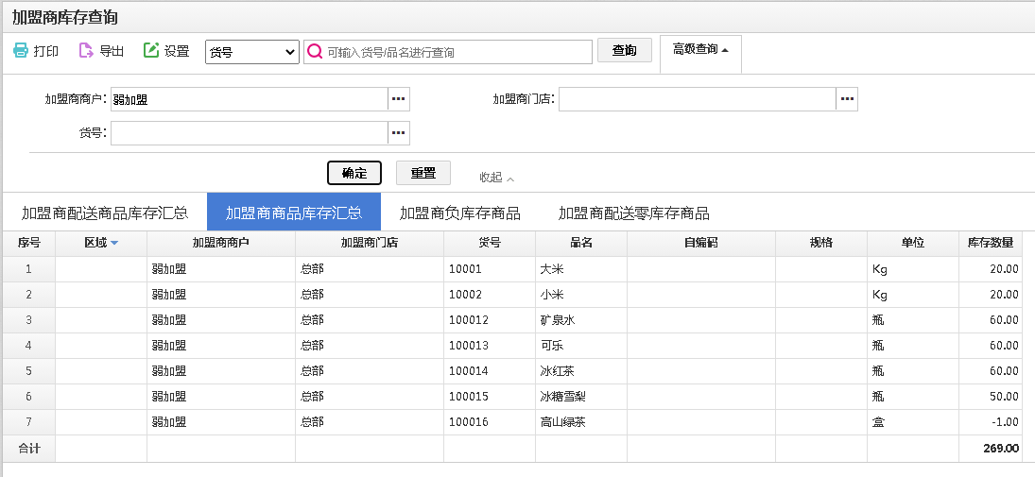Click the 单位 column header
The height and width of the screenshot is (477, 1035).
point(913,244)
